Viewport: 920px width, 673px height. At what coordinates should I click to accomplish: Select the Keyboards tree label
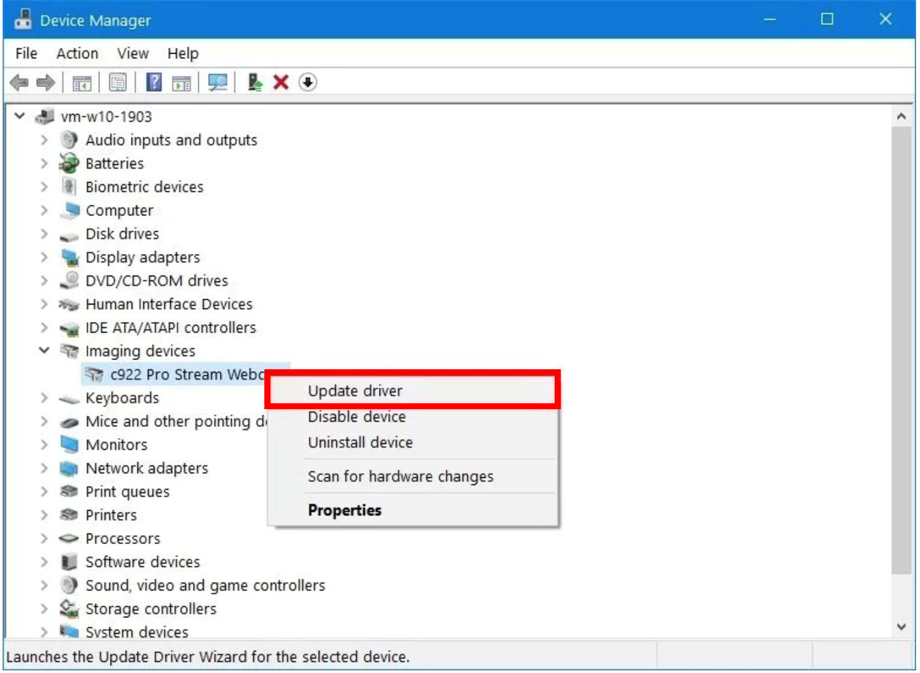coord(122,398)
